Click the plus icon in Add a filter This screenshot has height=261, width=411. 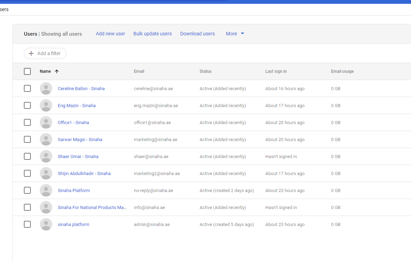click(31, 53)
